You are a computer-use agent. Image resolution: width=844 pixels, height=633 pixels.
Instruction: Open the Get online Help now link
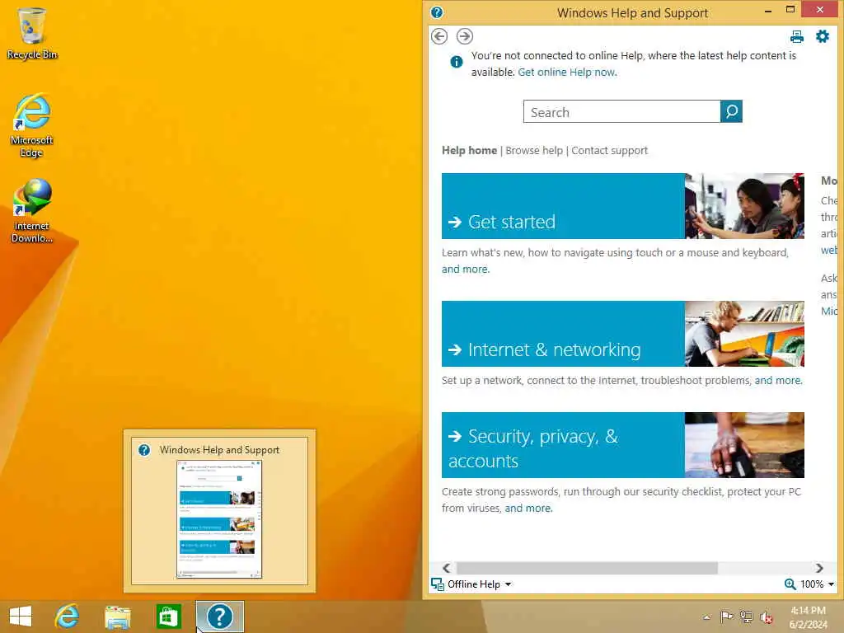point(567,73)
